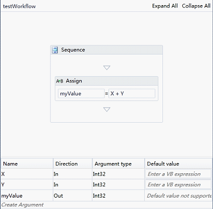This screenshot has width=213, height=209.
Task: Click Collapse All
Action: click(x=196, y=6)
